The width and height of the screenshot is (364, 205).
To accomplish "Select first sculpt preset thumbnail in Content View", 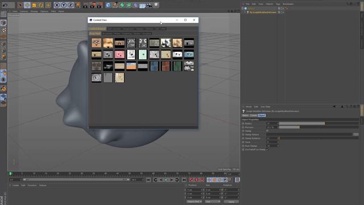I will 96,43.
